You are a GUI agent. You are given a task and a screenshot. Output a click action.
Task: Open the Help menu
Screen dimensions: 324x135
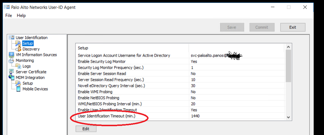[x=21, y=15]
